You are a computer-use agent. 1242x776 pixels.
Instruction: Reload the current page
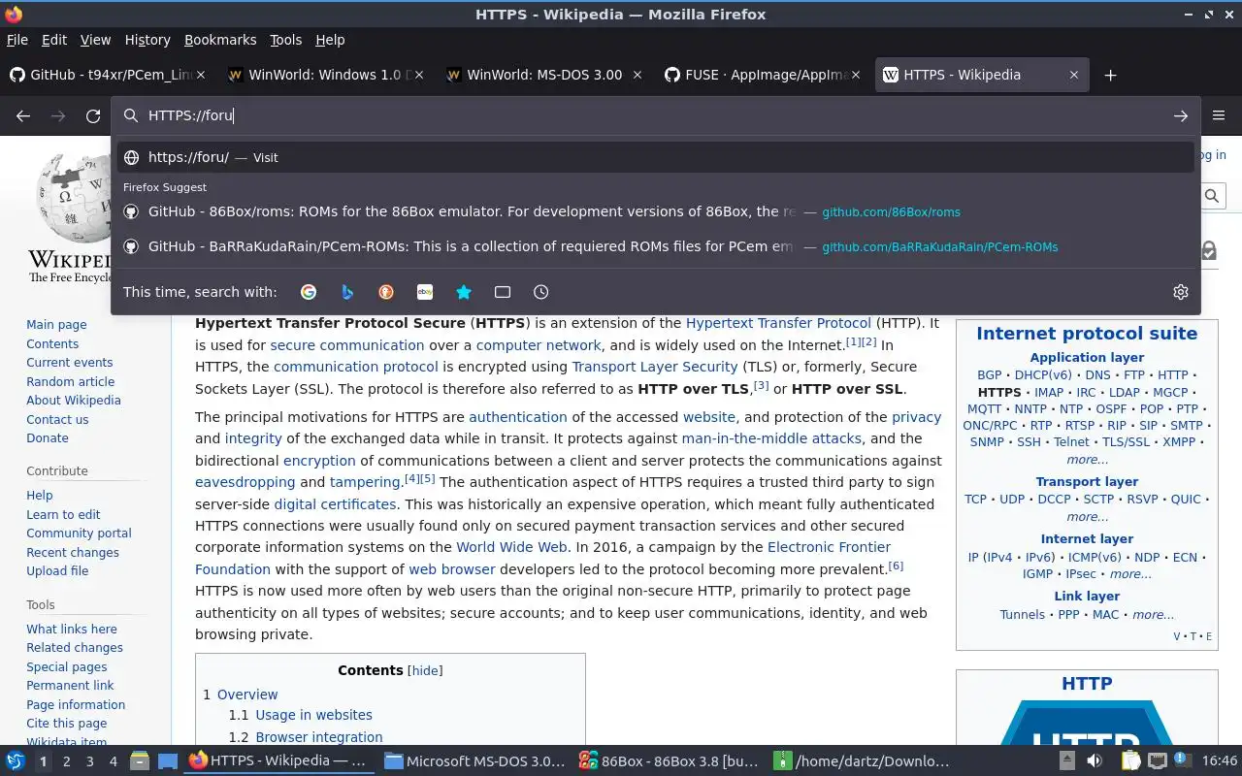click(x=93, y=115)
